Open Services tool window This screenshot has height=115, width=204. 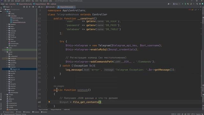[44, 112]
